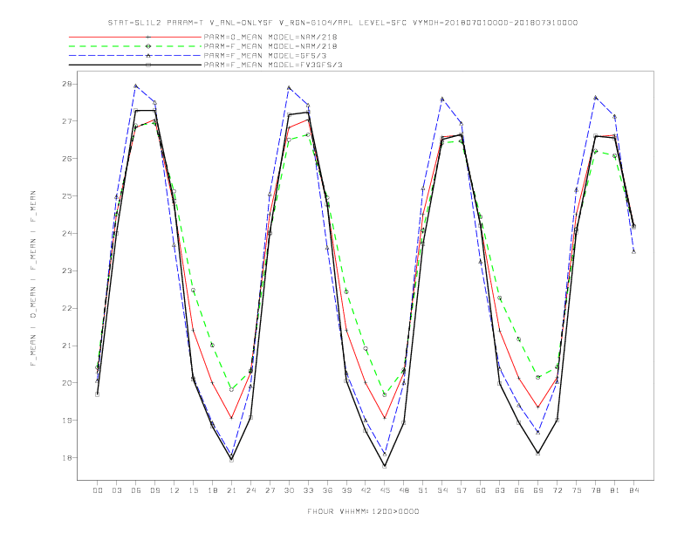Select legend label PARM=F_MEAN MODEL=GFS/3
The width and height of the screenshot is (691, 534).
pos(265,56)
